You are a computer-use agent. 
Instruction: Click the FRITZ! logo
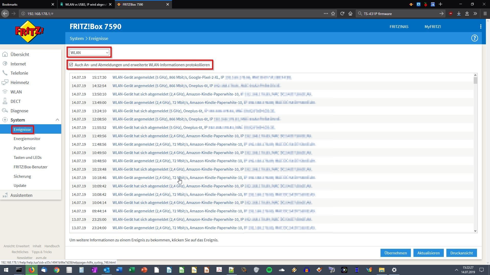[x=29, y=31]
